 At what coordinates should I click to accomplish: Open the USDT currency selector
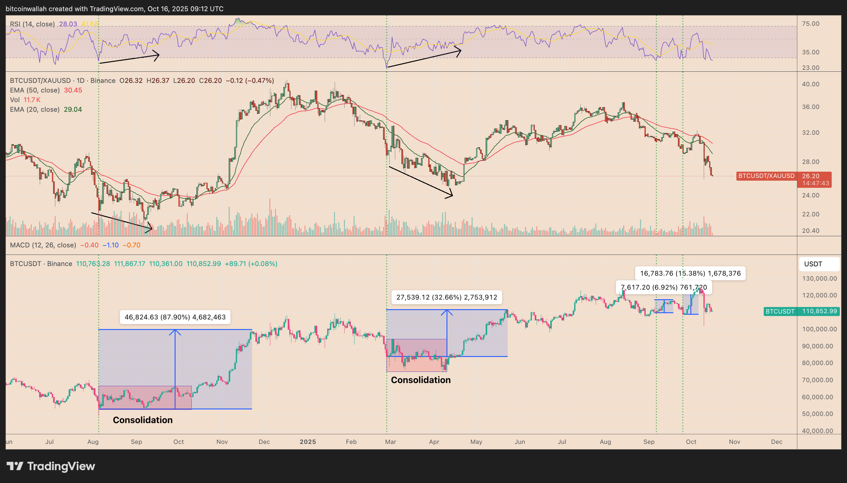[x=819, y=264]
